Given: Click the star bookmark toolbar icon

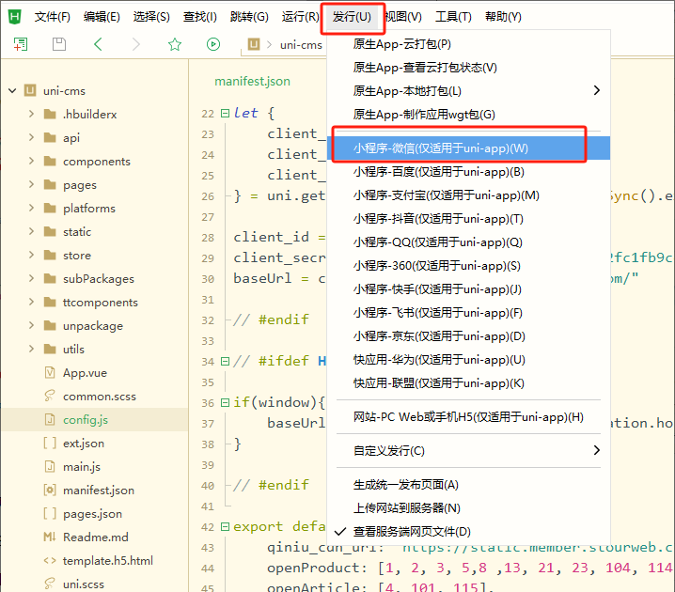Looking at the screenshot, I should click(x=174, y=44).
